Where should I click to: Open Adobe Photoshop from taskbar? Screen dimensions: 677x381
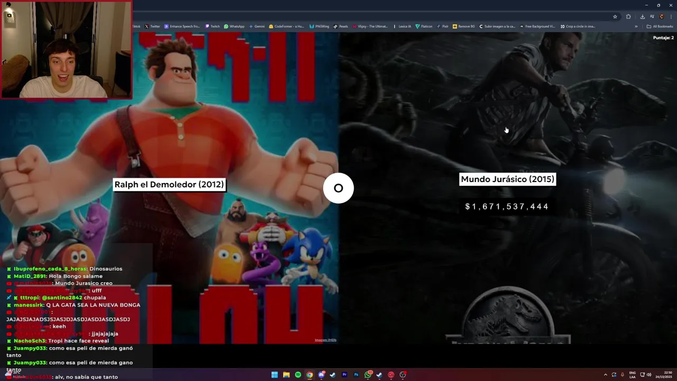tap(356, 375)
